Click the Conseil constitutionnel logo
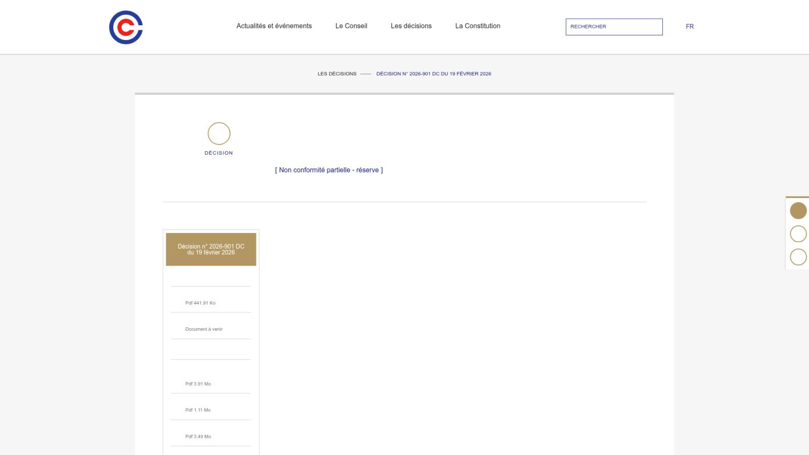The height and width of the screenshot is (455, 809). (126, 27)
